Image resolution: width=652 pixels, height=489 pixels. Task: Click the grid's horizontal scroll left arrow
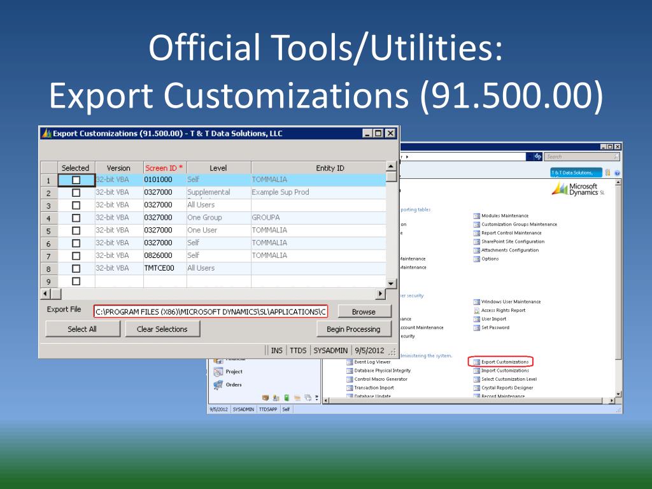point(45,294)
